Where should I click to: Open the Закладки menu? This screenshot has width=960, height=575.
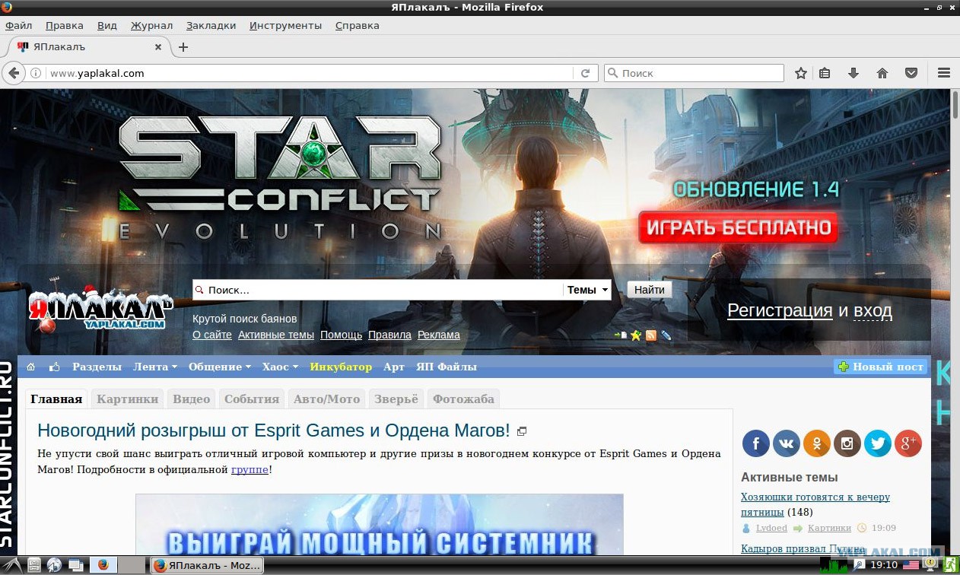(x=211, y=25)
